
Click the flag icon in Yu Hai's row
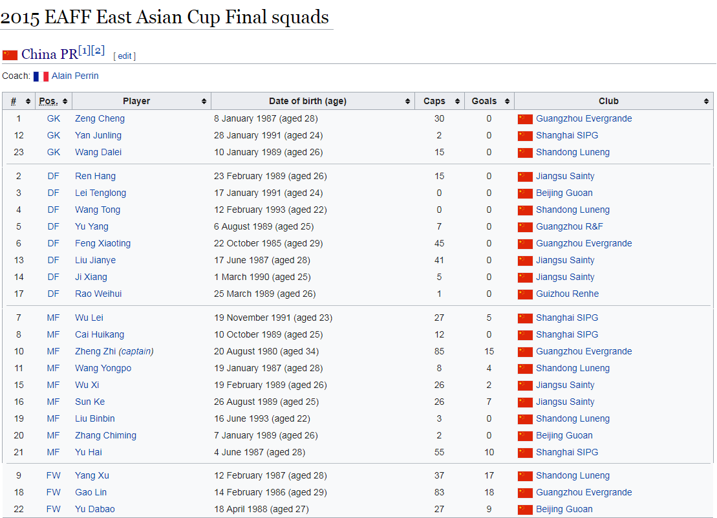click(x=525, y=452)
